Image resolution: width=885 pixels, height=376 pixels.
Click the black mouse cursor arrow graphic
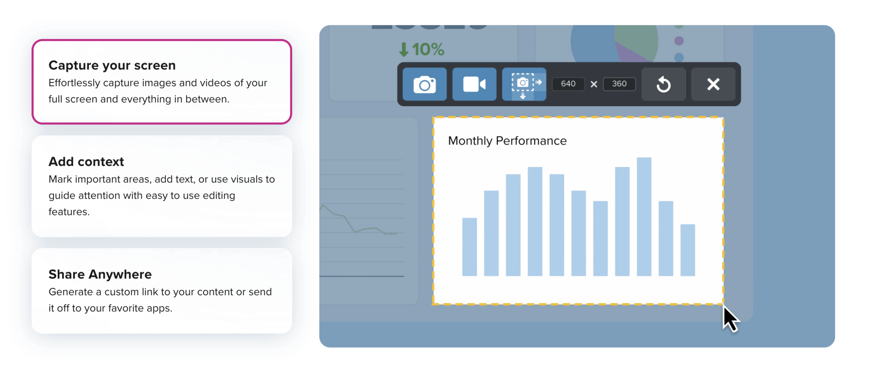click(x=729, y=319)
